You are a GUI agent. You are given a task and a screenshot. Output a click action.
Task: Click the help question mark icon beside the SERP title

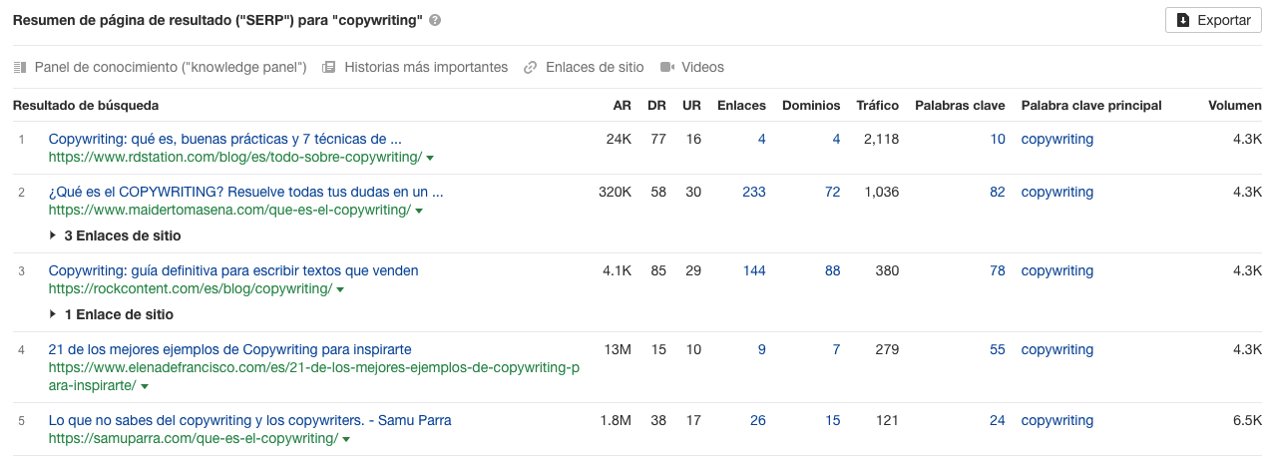pyautogui.click(x=436, y=21)
